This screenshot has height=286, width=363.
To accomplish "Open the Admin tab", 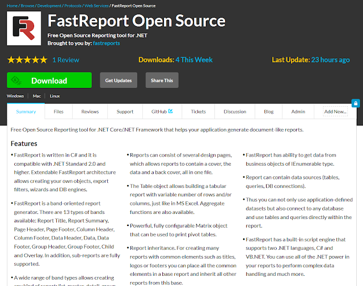I will 298,112.
